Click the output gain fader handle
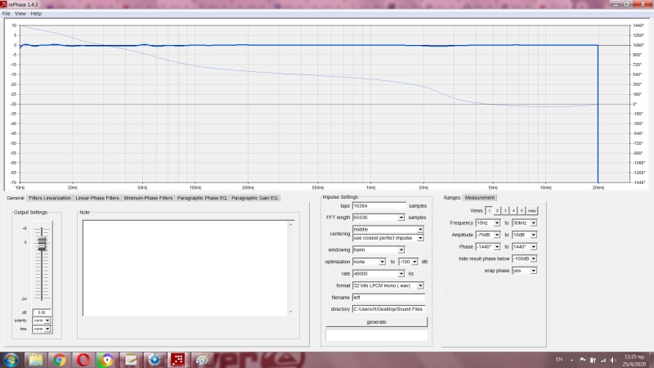 click(42, 244)
